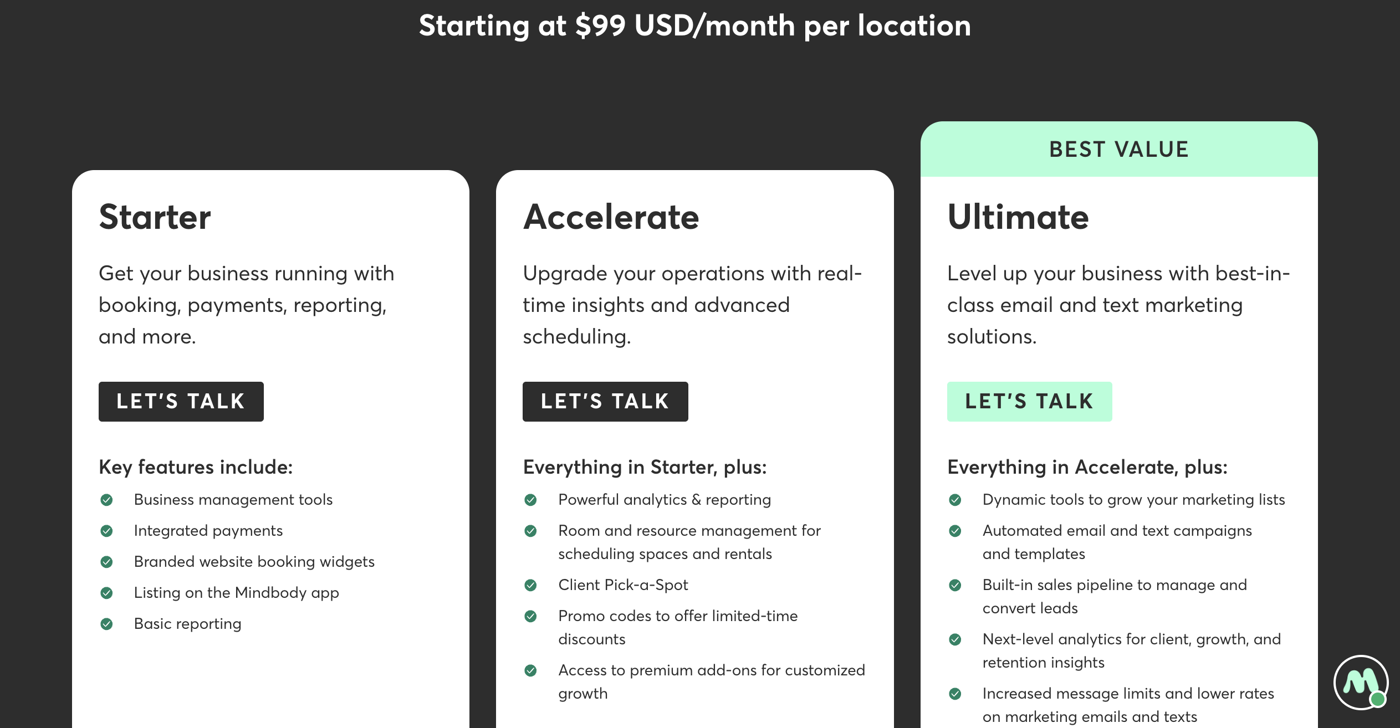Select the Accelerate plan heading
This screenshot has width=1400, height=728.
pos(612,217)
